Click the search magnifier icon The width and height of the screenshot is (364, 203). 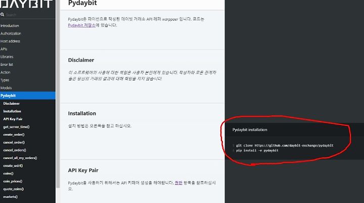[x=3, y=14]
